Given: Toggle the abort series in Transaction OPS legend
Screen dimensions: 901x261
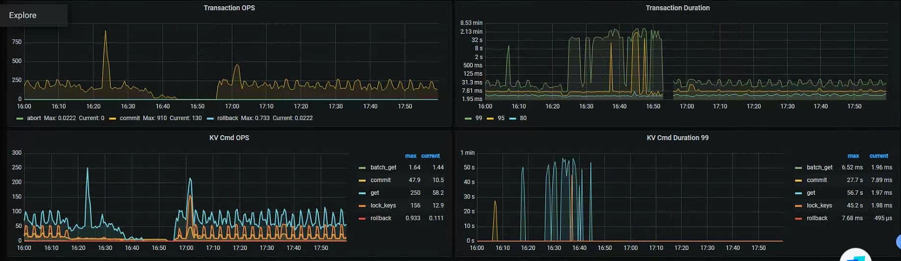Looking at the screenshot, I should [34, 118].
